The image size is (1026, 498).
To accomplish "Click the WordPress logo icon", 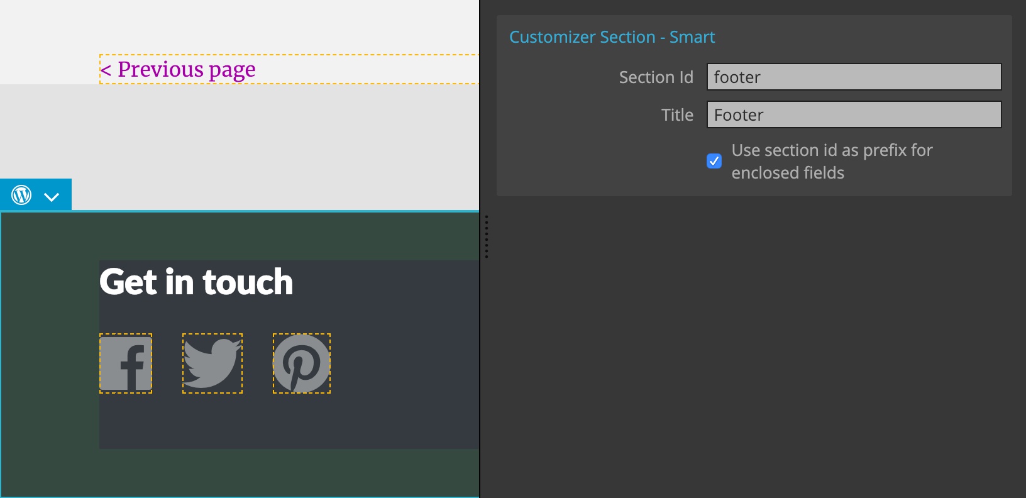I will [22, 195].
